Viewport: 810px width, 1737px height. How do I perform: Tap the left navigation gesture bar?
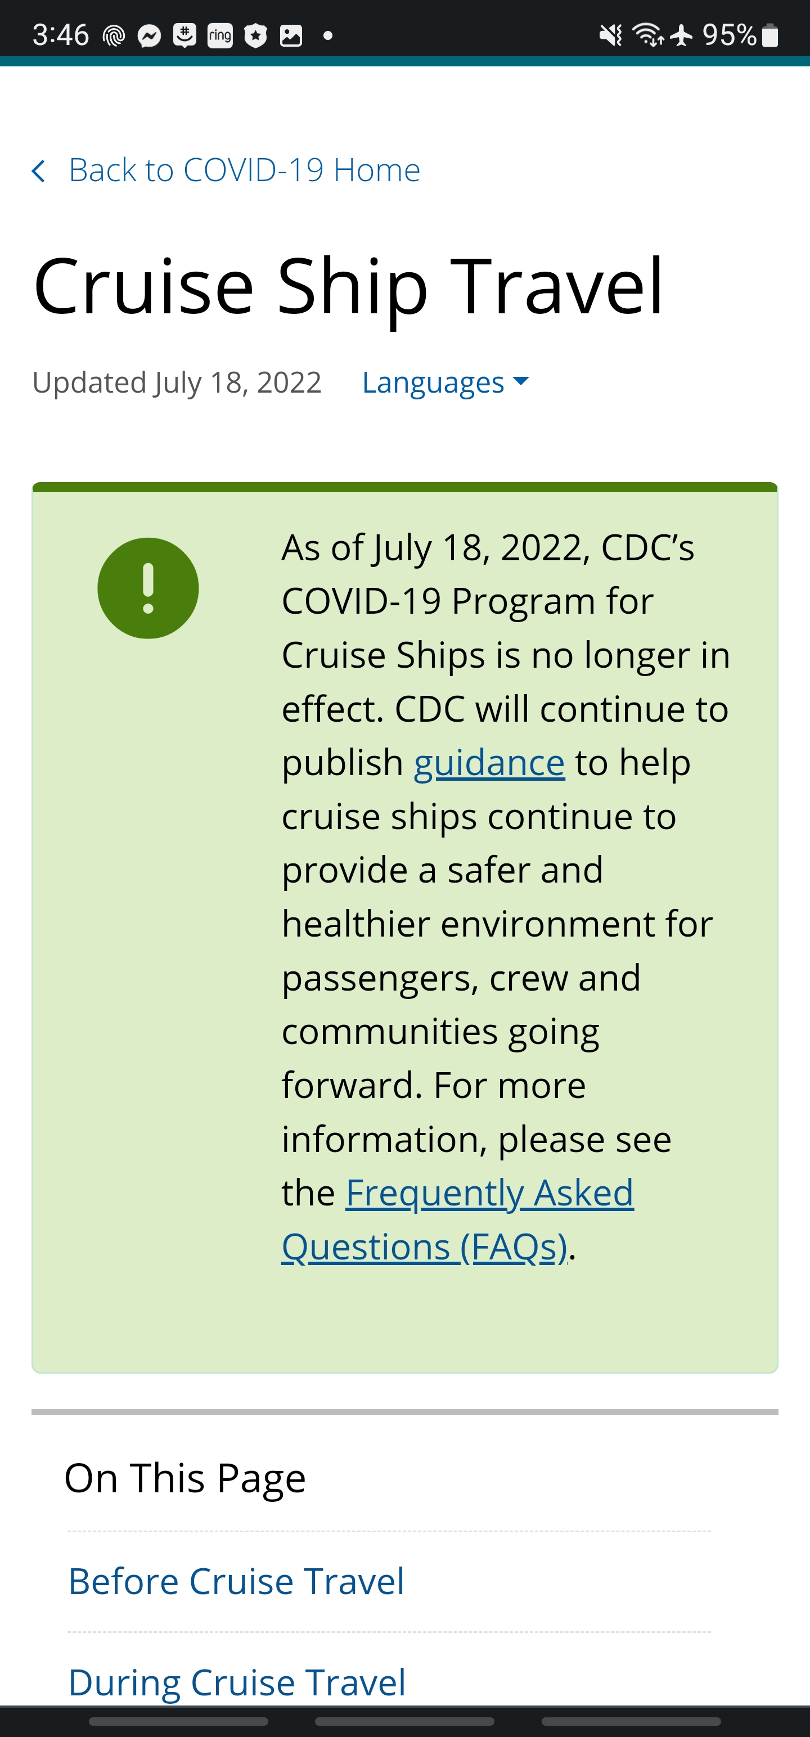pyautogui.click(x=179, y=1721)
